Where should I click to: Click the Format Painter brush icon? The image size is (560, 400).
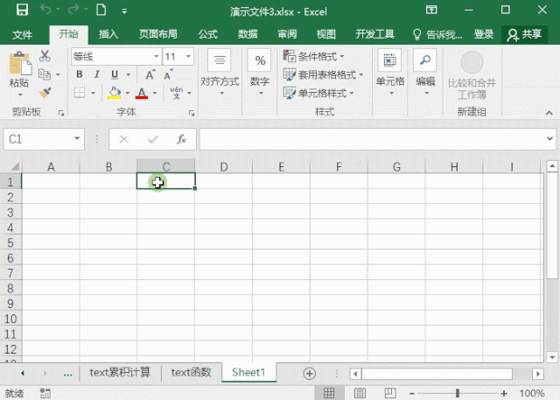[45, 93]
